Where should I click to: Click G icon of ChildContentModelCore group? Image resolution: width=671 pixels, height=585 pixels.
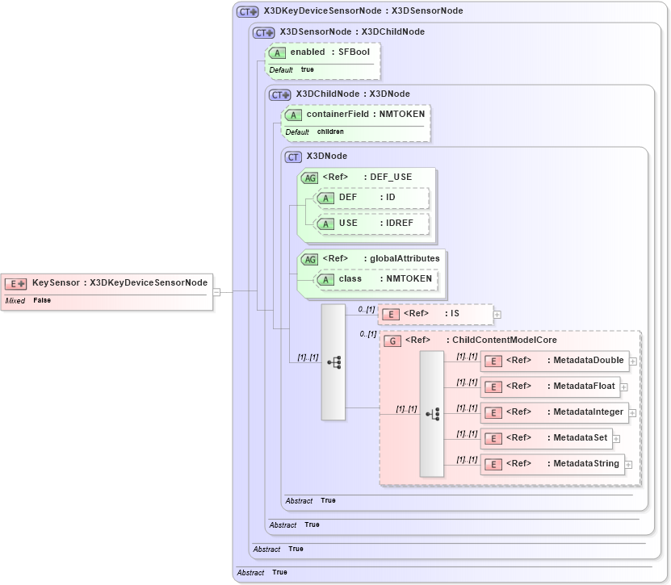click(392, 341)
